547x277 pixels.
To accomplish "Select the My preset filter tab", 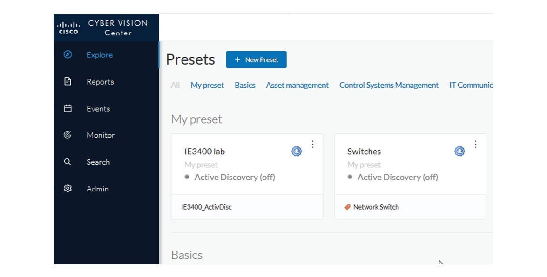I will coord(207,86).
